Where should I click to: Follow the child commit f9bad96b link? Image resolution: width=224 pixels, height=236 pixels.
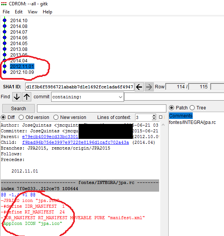pyautogui.click(x=76, y=142)
